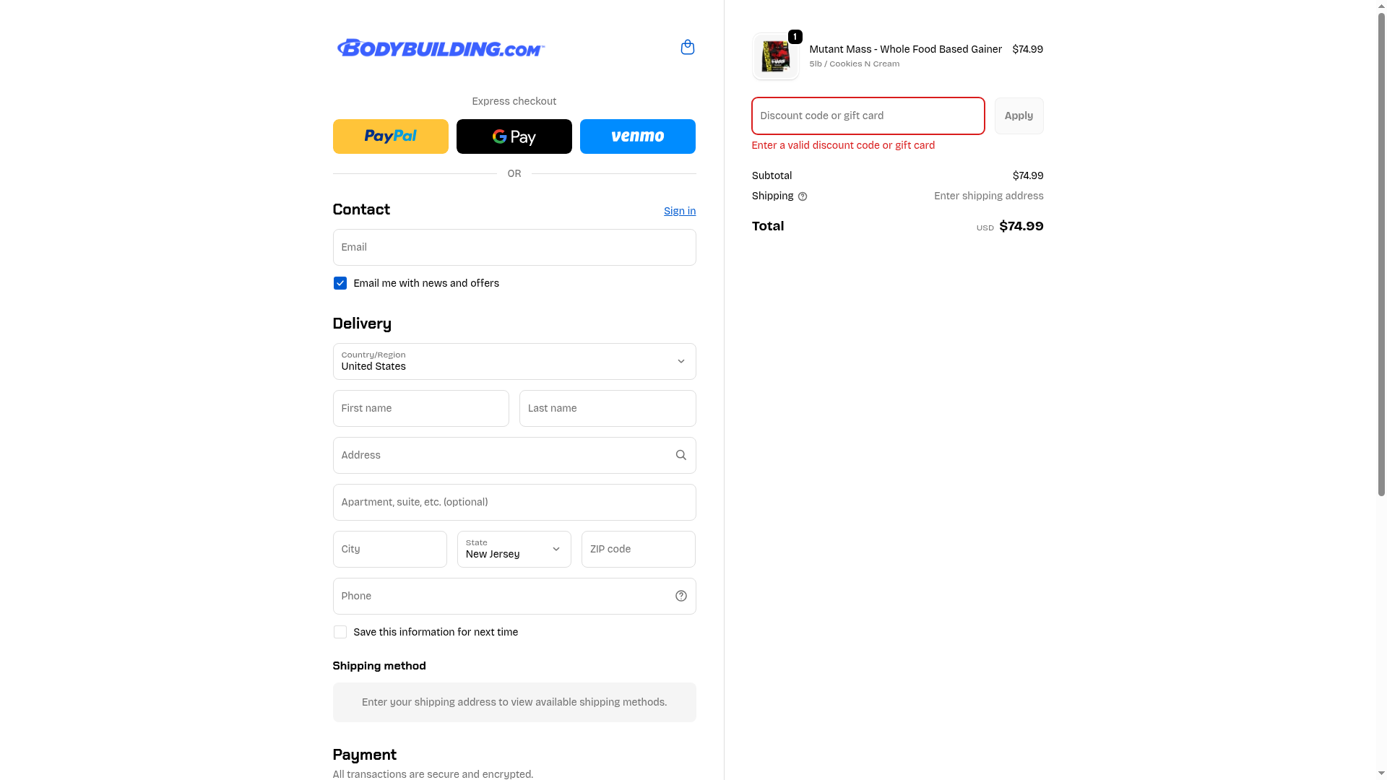Check out with Venmo
Viewport: 1387px width, 780px height.
pos(637,136)
